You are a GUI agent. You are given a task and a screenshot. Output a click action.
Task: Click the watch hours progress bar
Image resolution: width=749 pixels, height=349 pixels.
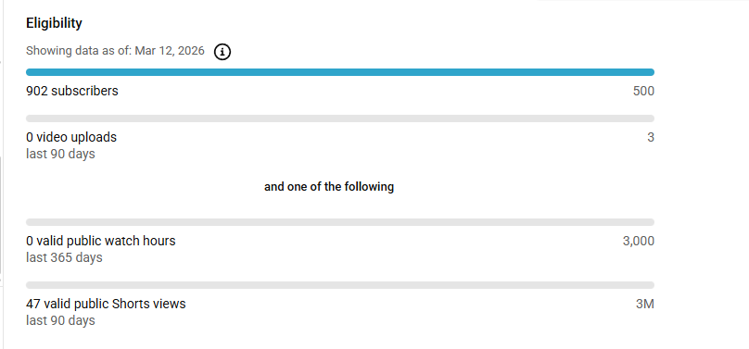click(x=340, y=222)
